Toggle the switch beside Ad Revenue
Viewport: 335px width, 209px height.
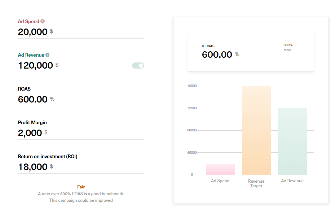pos(138,65)
